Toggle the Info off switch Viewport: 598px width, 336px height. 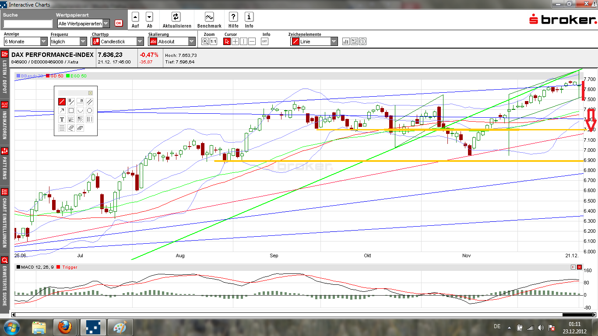click(x=264, y=42)
